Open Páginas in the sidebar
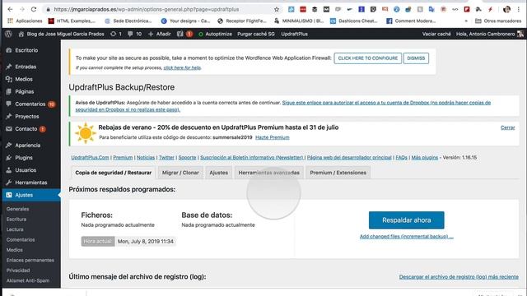 click(x=24, y=91)
